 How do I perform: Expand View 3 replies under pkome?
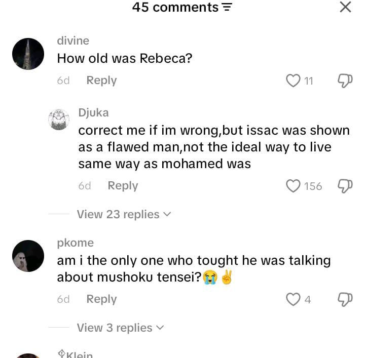click(x=120, y=328)
